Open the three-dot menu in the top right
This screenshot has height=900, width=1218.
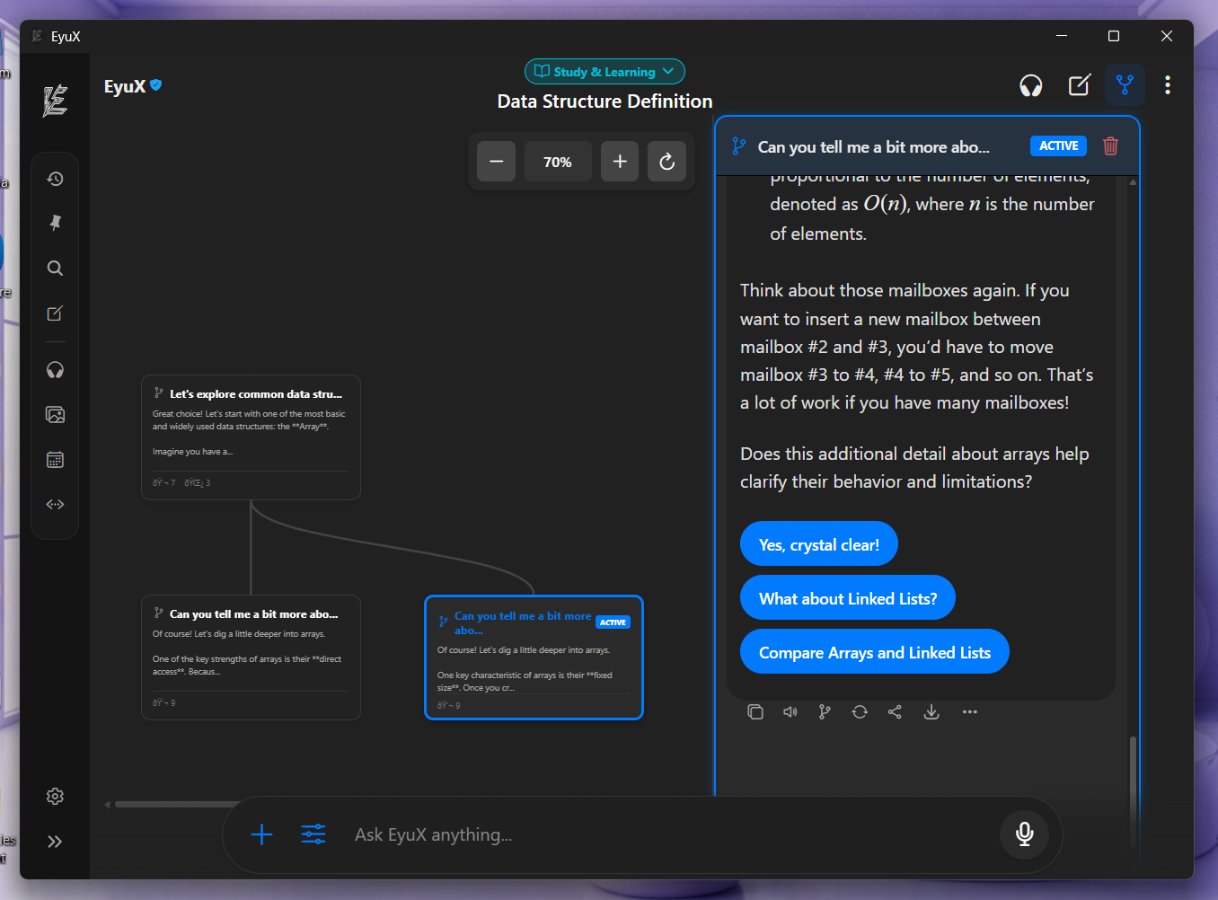pos(1167,84)
